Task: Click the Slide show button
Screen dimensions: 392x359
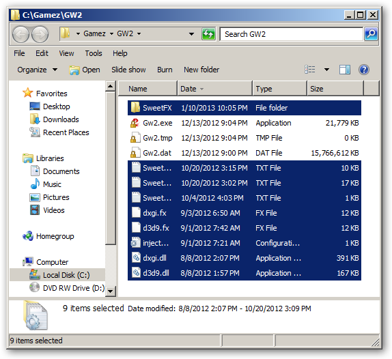Action: [x=128, y=70]
